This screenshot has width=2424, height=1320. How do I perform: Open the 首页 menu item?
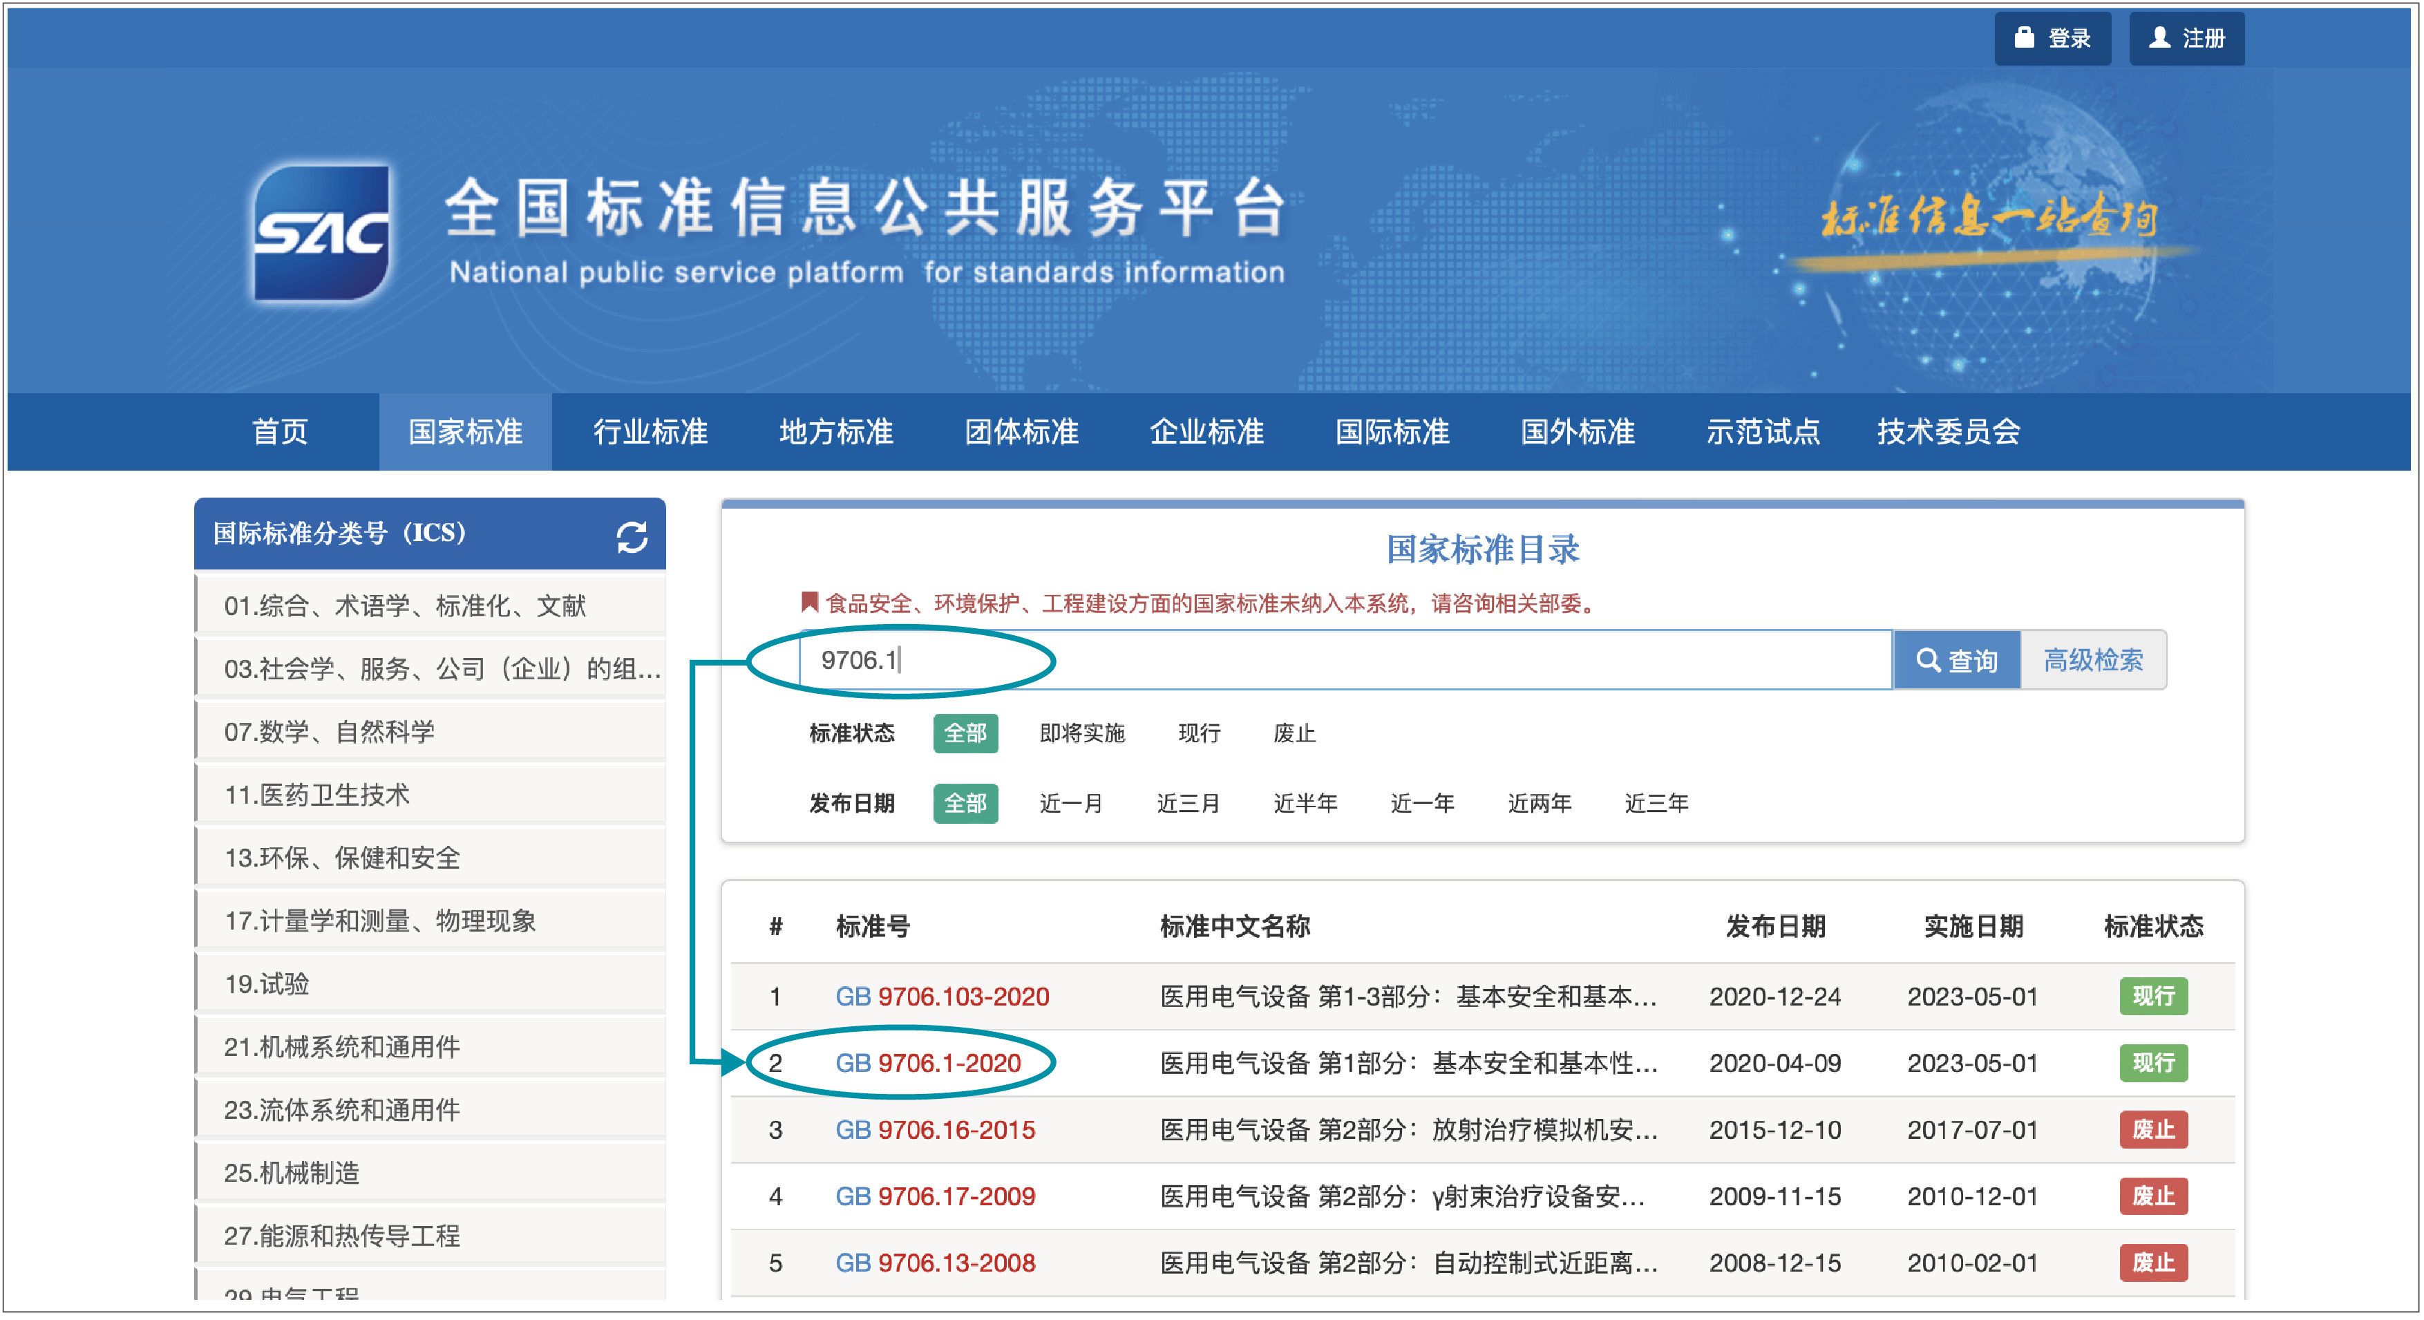[279, 432]
